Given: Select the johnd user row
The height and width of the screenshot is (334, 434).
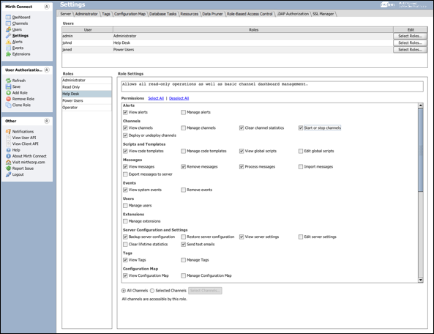Looking at the screenshot, I should (228, 42).
